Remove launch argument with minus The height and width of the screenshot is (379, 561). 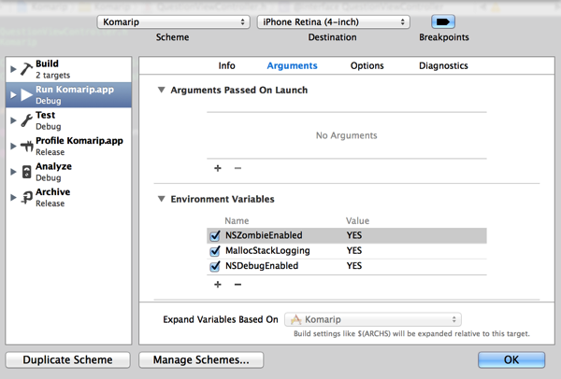pos(237,168)
